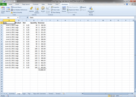Export XML data

[x=83, y=10]
